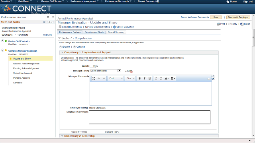The width and height of the screenshot is (255, 143).
Task: Collapse Competency 2: Leadership section
Action: [62, 136]
